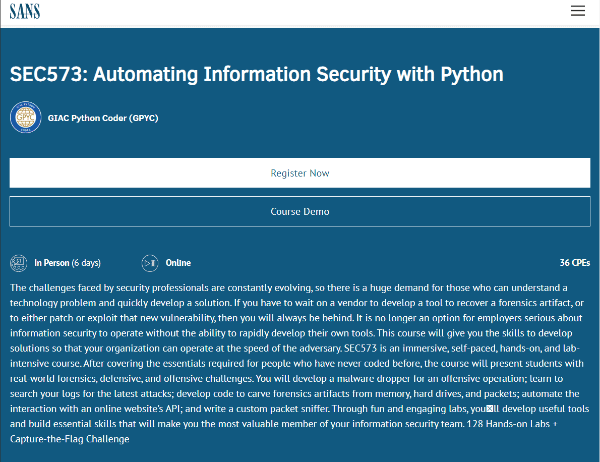Open the hamburger navigation menu

pos(577,11)
